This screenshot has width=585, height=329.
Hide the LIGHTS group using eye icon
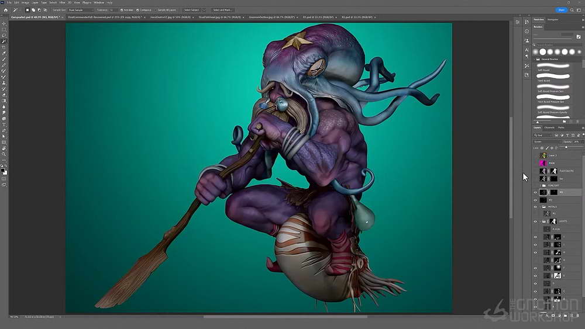[x=535, y=221]
